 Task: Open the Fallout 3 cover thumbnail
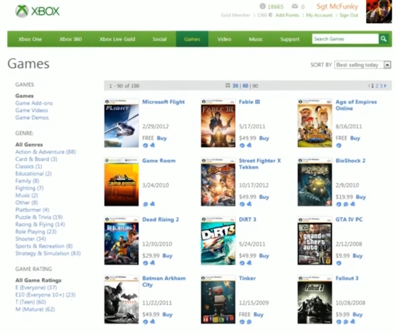click(315, 300)
